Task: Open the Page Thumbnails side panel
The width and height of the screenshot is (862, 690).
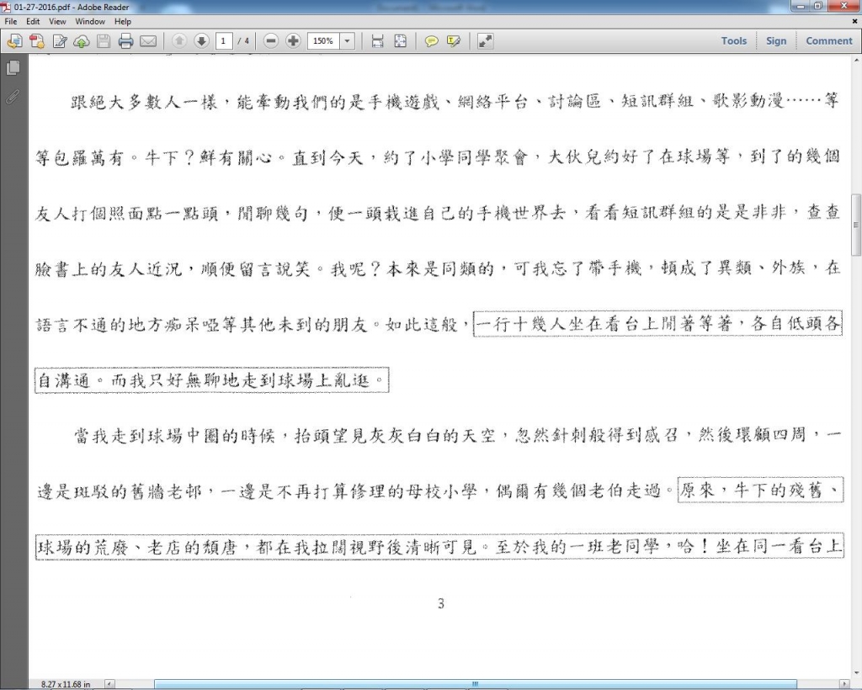Action: coord(13,68)
